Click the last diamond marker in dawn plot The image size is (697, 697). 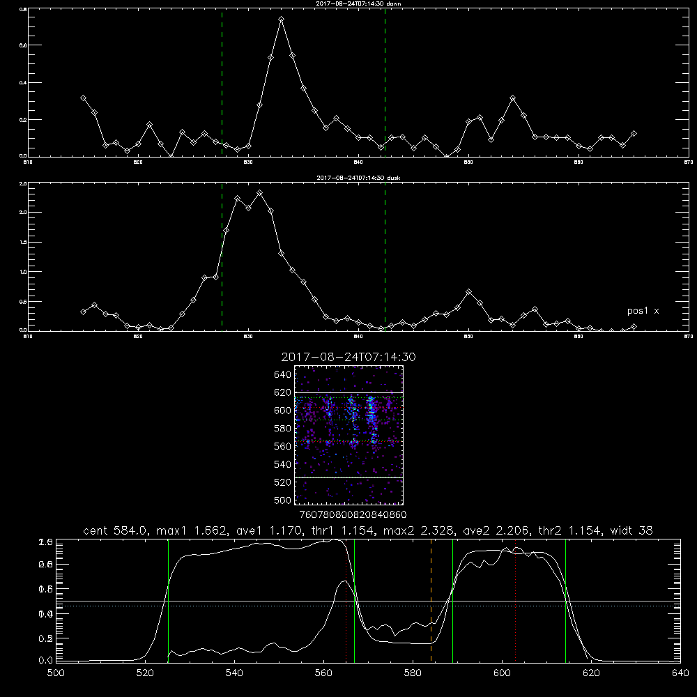tap(634, 133)
